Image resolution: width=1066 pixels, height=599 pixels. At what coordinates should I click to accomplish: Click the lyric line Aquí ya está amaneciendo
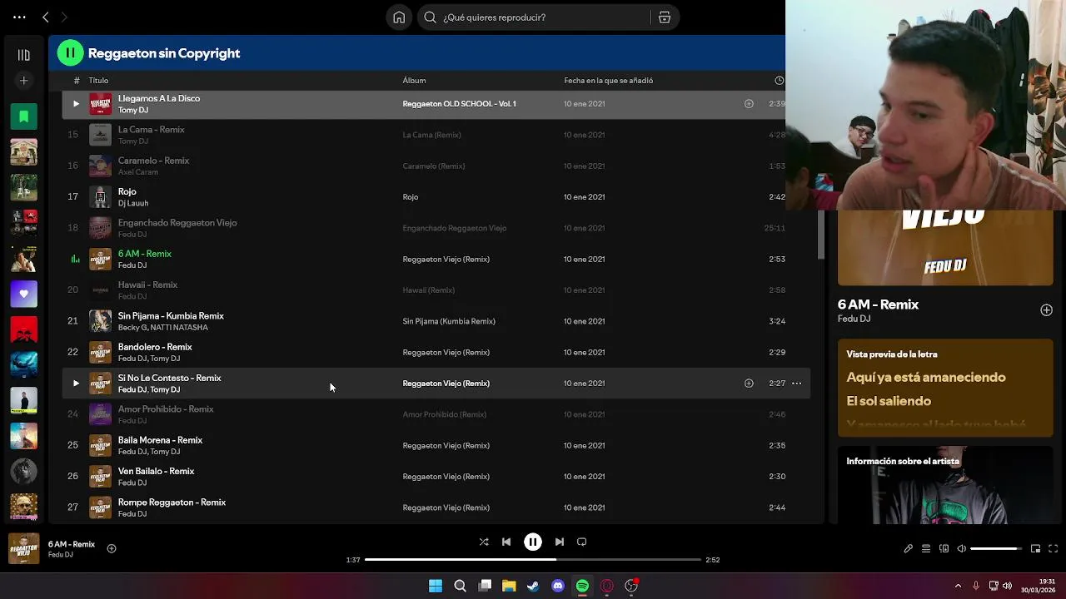926,377
